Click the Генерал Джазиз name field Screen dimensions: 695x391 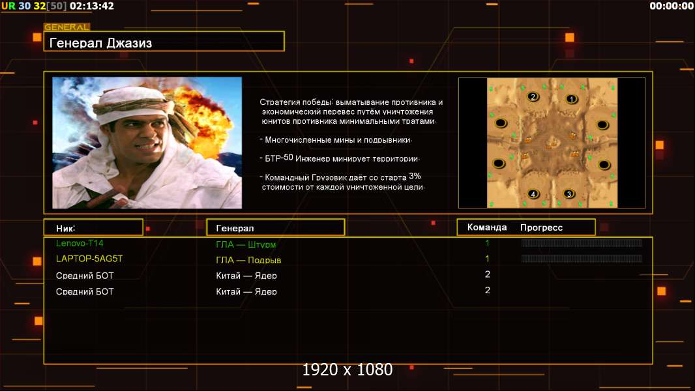coord(164,41)
